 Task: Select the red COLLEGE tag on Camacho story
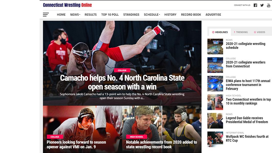pyautogui.click(x=122, y=70)
